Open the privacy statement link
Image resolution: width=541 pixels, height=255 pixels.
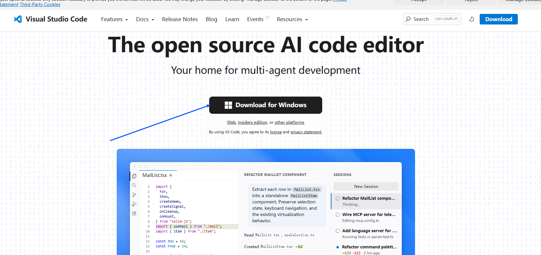(x=306, y=132)
